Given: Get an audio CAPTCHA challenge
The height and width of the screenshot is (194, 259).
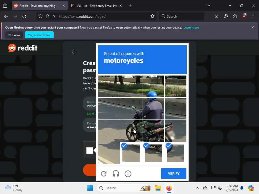Looking at the screenshot, I should tap(116, 174).
